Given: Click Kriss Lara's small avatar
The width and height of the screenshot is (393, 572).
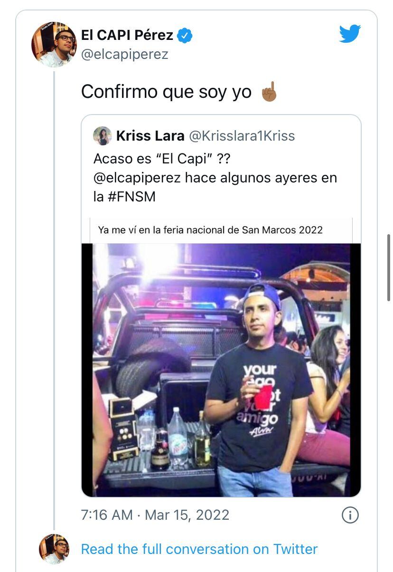Looking at the screenshot, I should click(x=103, y=136).
